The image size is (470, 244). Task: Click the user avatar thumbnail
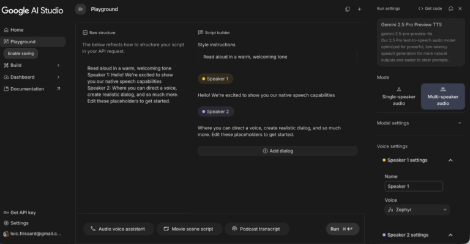6,234
